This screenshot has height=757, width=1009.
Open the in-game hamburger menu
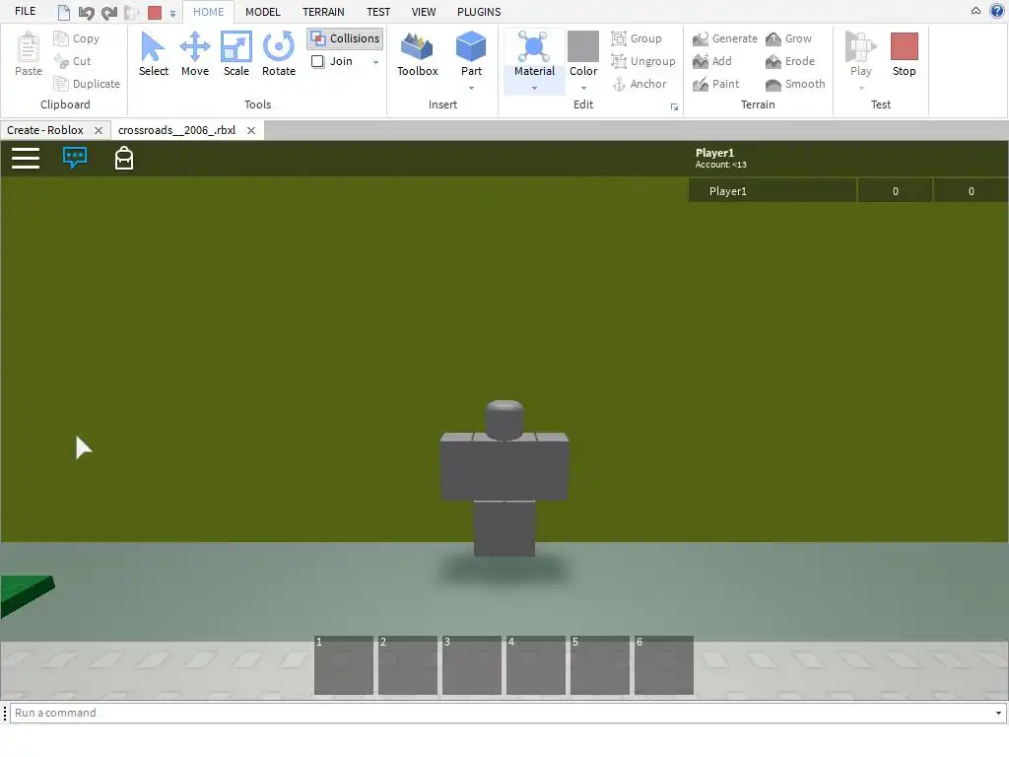[26, 159]
